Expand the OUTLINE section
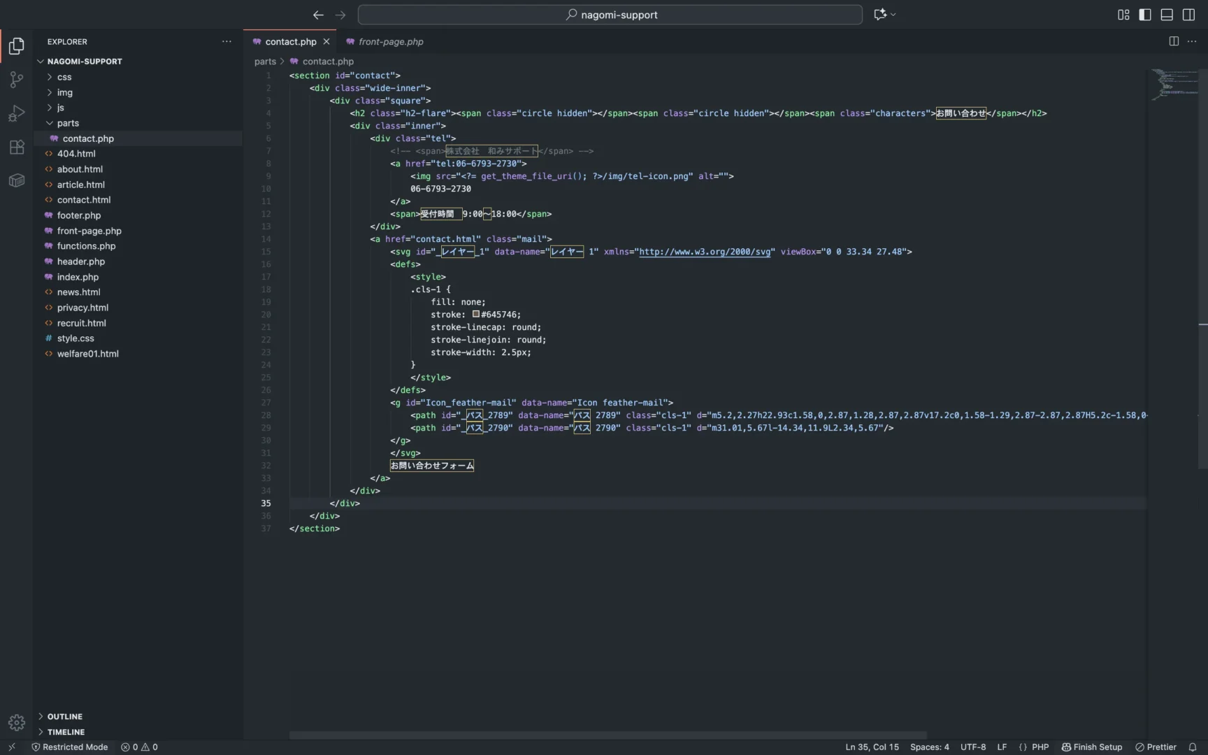The image size is (1208, 755). (x=65, y=717)
